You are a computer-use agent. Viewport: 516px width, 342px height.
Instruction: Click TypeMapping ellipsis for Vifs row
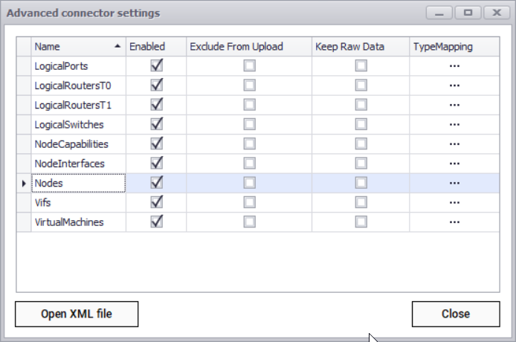(454, 201)
